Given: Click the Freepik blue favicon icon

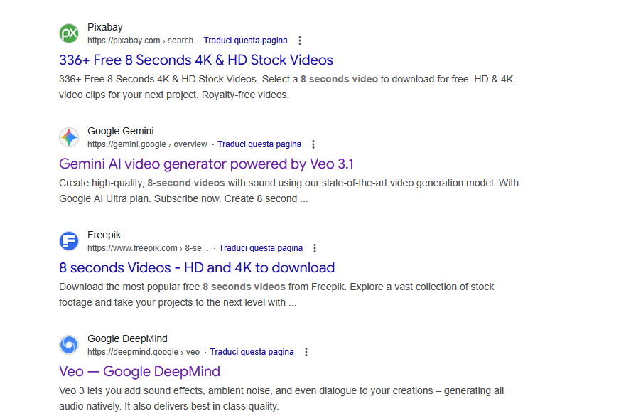Looking at the screenshot, I should click(69, 241).
